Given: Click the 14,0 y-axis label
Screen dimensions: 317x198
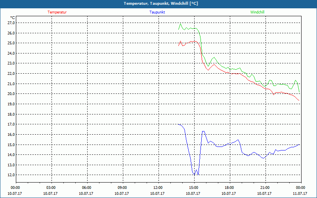Looking at the screenshot, I should pos(11,155).
